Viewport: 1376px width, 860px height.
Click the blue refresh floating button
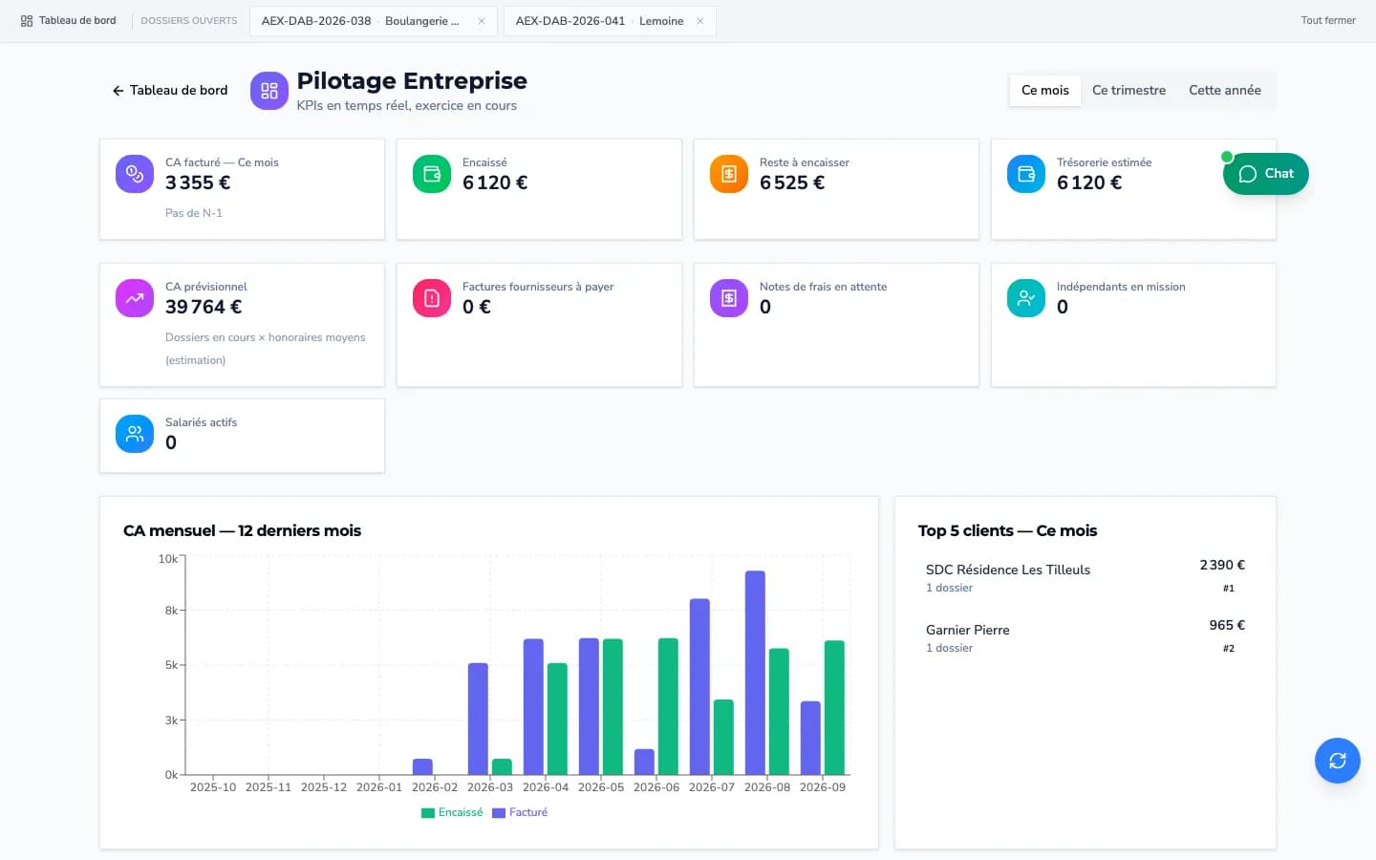(1338, 761)
